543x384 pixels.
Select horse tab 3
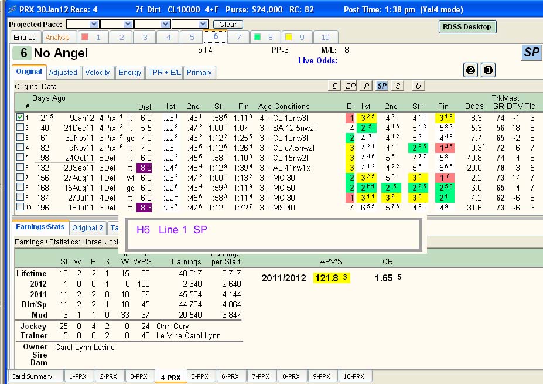(145, 37)
